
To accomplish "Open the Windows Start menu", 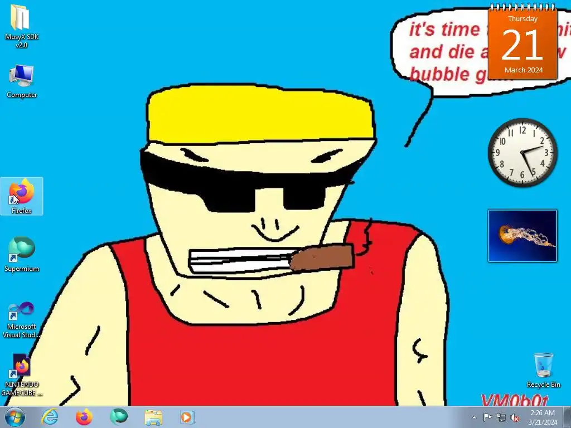I will pos(15,417).
